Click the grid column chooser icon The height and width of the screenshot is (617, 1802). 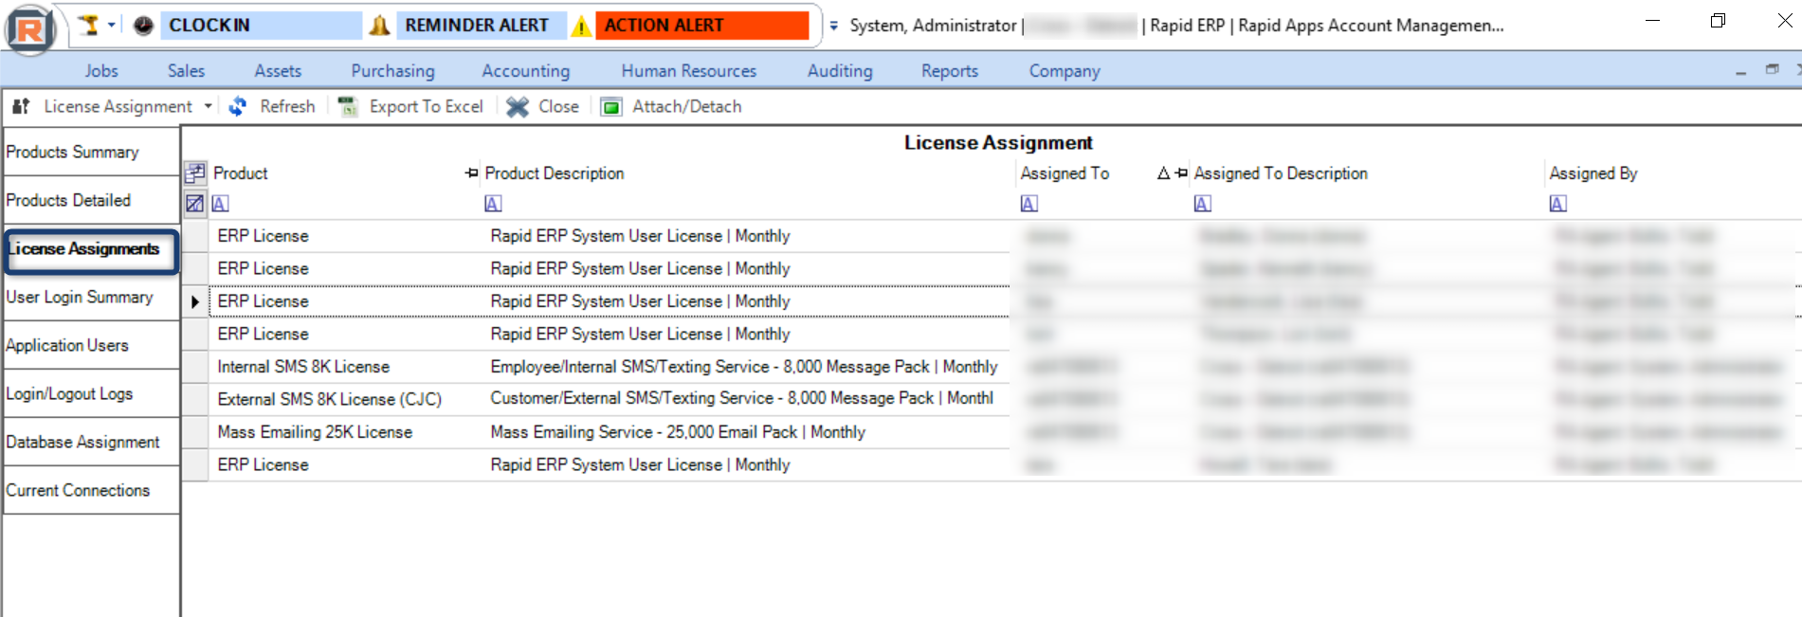(195, 173)
